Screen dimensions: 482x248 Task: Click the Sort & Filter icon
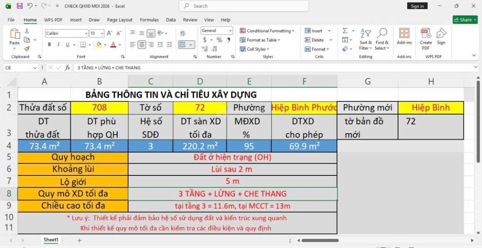tap(366, 34)
